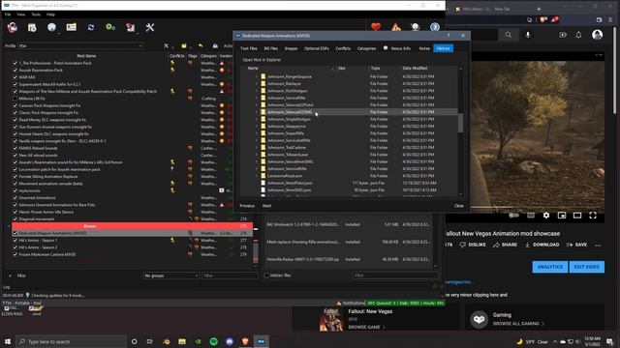Click the blue EDIT VIDEO button

point(587,267)
